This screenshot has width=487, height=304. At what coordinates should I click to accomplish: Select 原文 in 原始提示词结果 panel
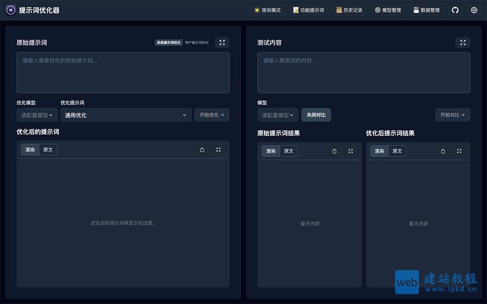click(288, 151)
